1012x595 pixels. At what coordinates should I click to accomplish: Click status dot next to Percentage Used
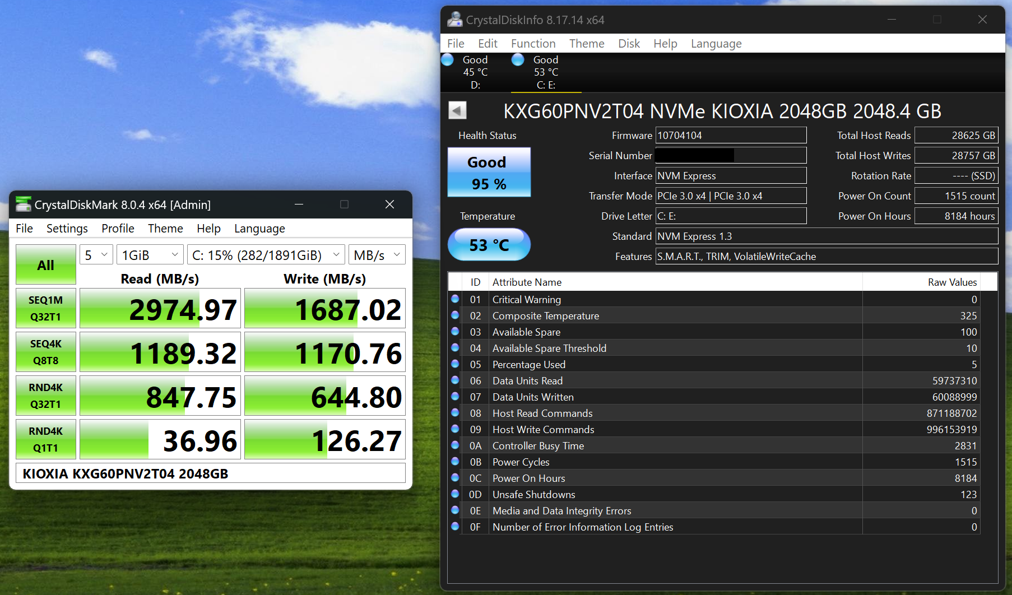pos(455,364)
